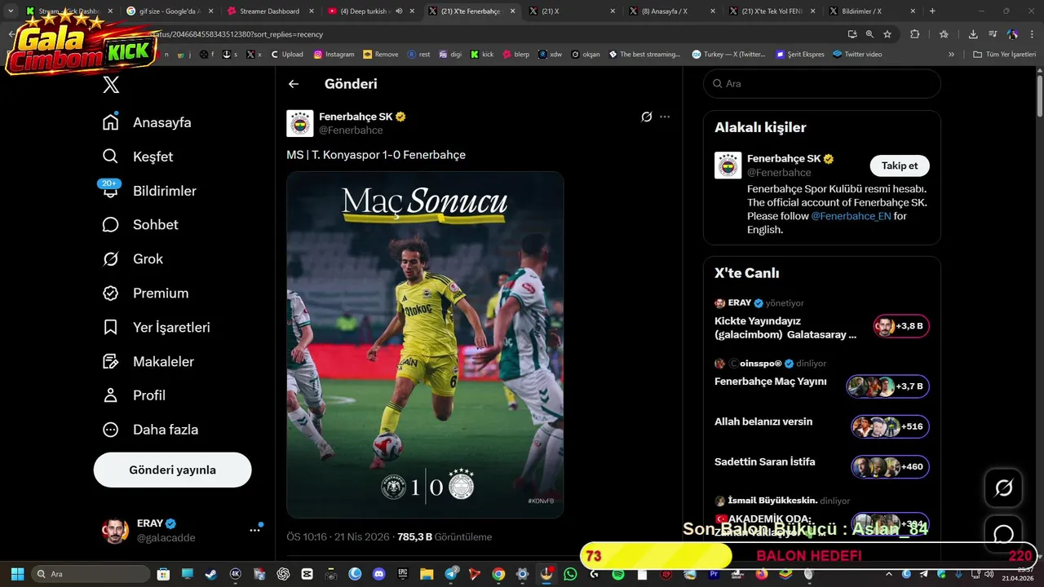This screenshot has width=1044, height=587.
Task: Click the X logo in the sidebar
Action: pos(111,85)
